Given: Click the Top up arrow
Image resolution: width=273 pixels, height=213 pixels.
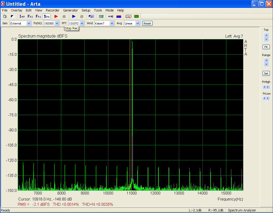Looking at the screenshot, I should (266, 35).
